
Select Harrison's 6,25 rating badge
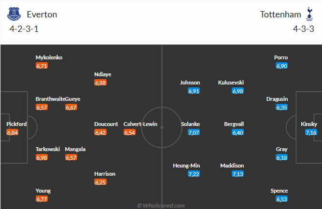pyautogui.click(x=100, y=182)
